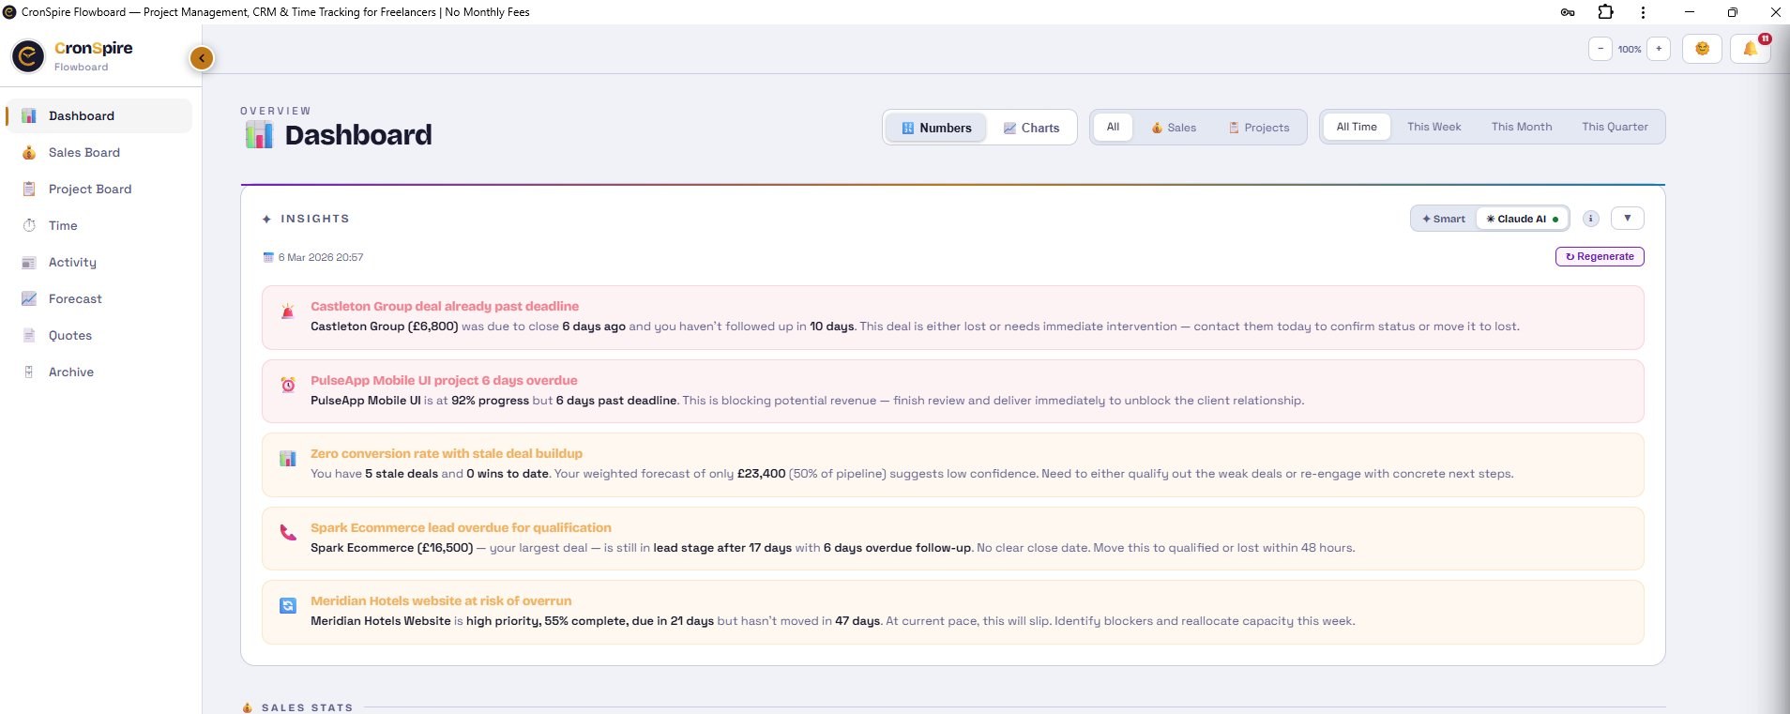This screenshot has width=1790, height=714.
Task: Click "Spark Ecommerce lead overdue for qualification" title
Action: point(461,527)
